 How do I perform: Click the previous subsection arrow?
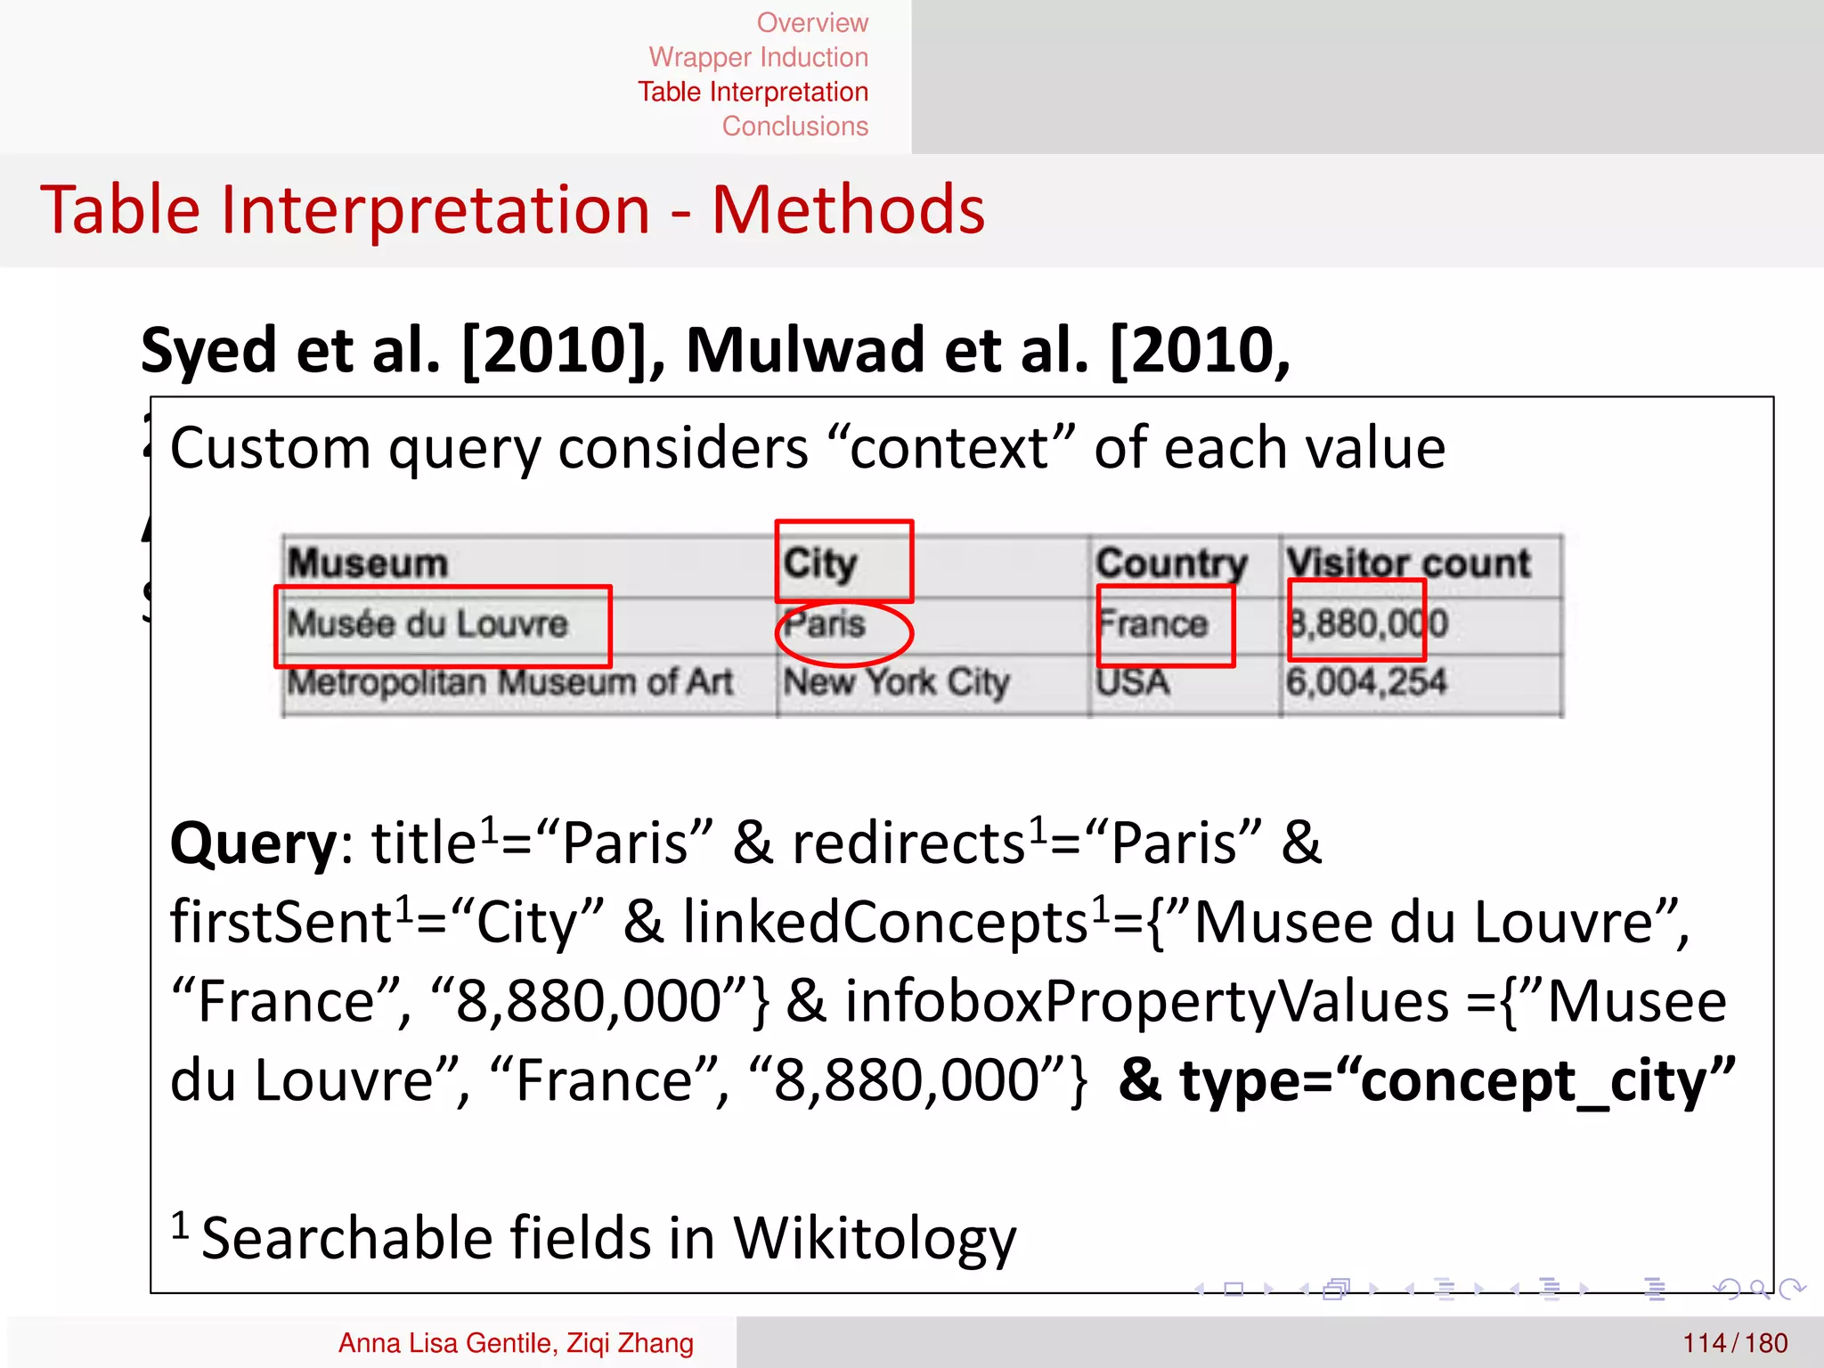click(x=1410, y=1289)
